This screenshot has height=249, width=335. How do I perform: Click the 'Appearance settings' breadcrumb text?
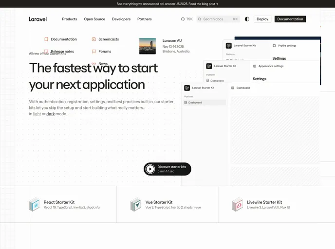pyautogui.click(x=271, y=66)
